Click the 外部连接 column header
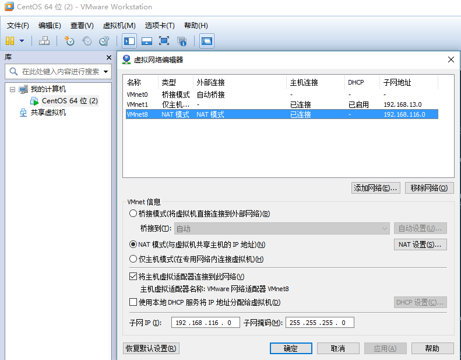461x360 pixels. tap(240, 82)
